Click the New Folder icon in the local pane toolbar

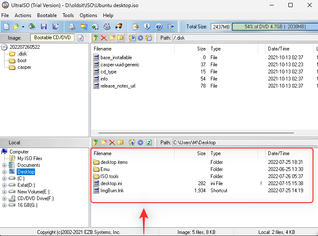pos(104,143)
